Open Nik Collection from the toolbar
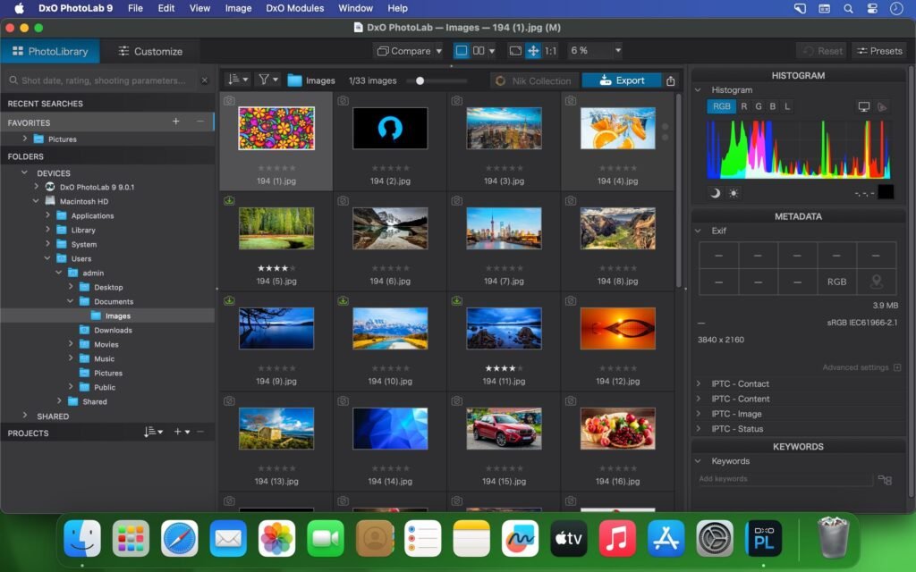 coord(537,80)
